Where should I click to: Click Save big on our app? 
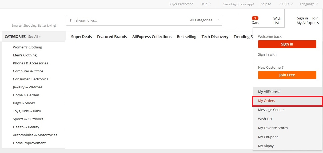point(238,4)
